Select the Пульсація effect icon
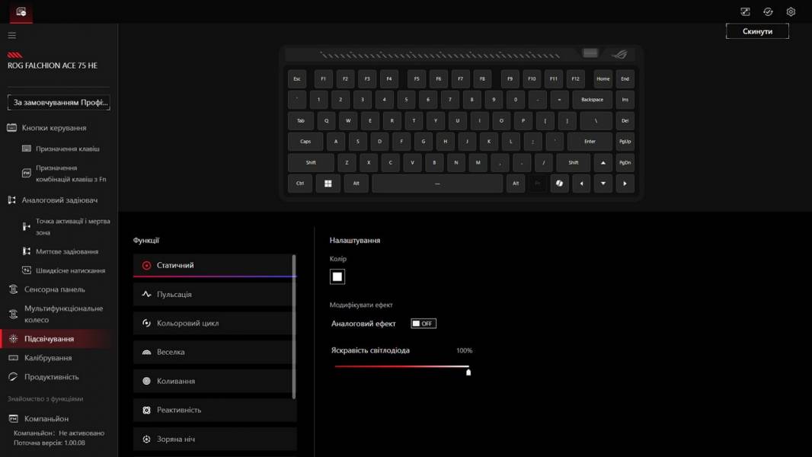This screenshot has height=457, width=812. click(147, 295)
